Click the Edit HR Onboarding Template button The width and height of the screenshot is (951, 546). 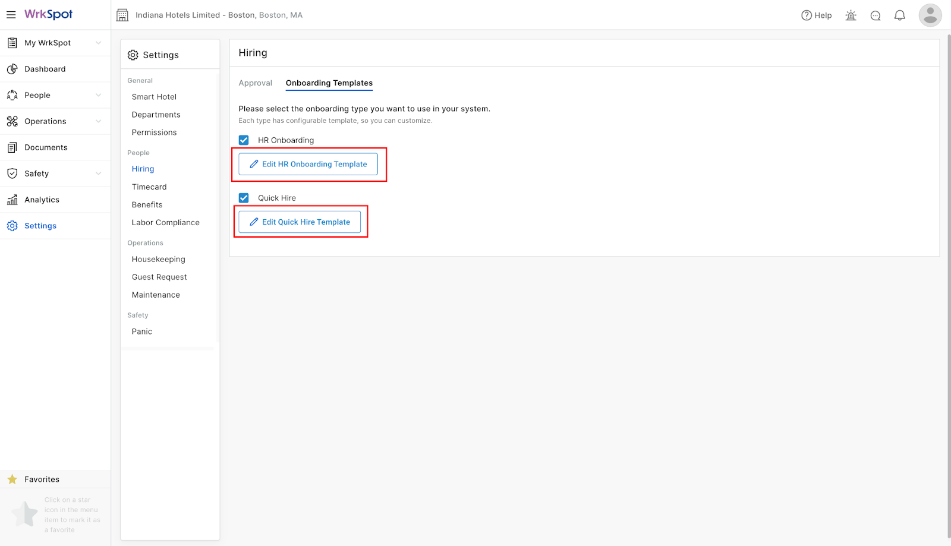point(308,164)
